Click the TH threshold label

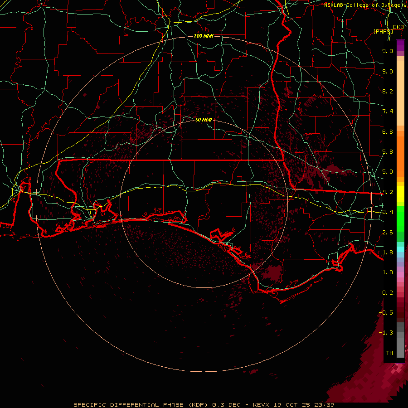pos(389,353)
